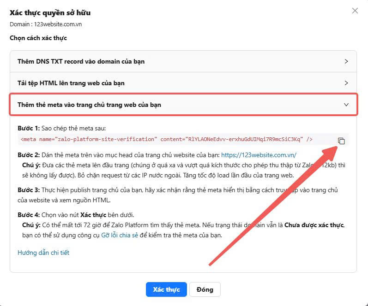Click the Đóng button
This screenshot has width=368, height=306.
tap(205, 289)
